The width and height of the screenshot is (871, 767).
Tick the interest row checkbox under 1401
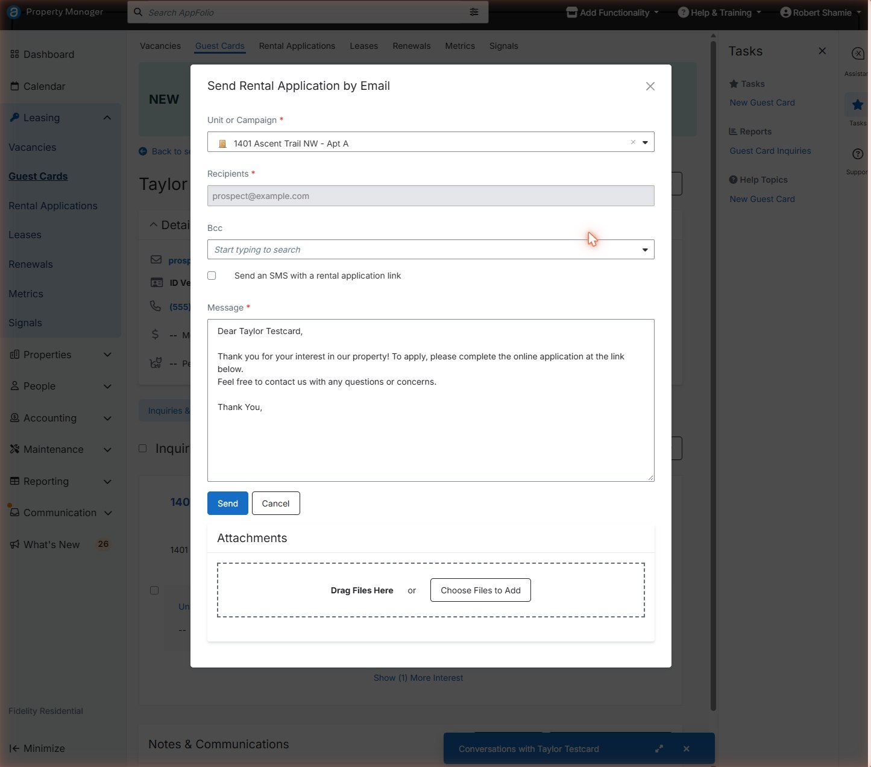(154, 590)
